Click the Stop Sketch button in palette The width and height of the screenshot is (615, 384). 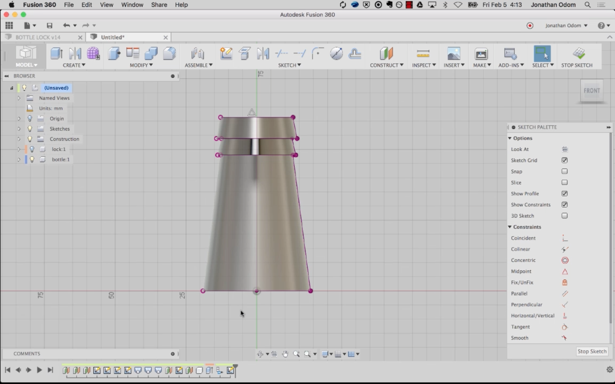(592, 351)
